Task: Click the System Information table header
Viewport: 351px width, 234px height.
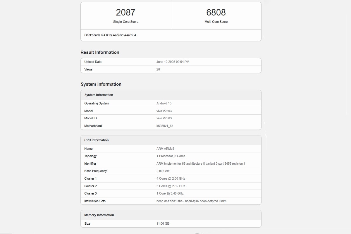Action: tap(99, 95)
